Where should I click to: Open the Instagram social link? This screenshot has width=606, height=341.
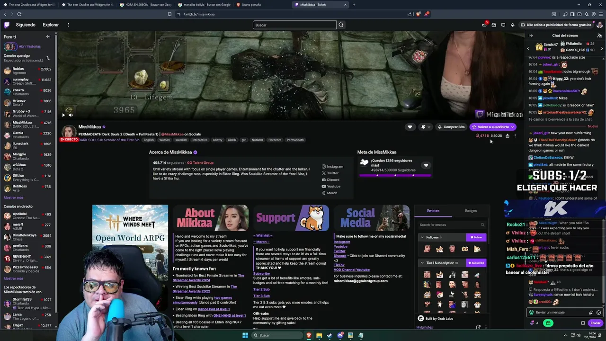pos(332,167)
